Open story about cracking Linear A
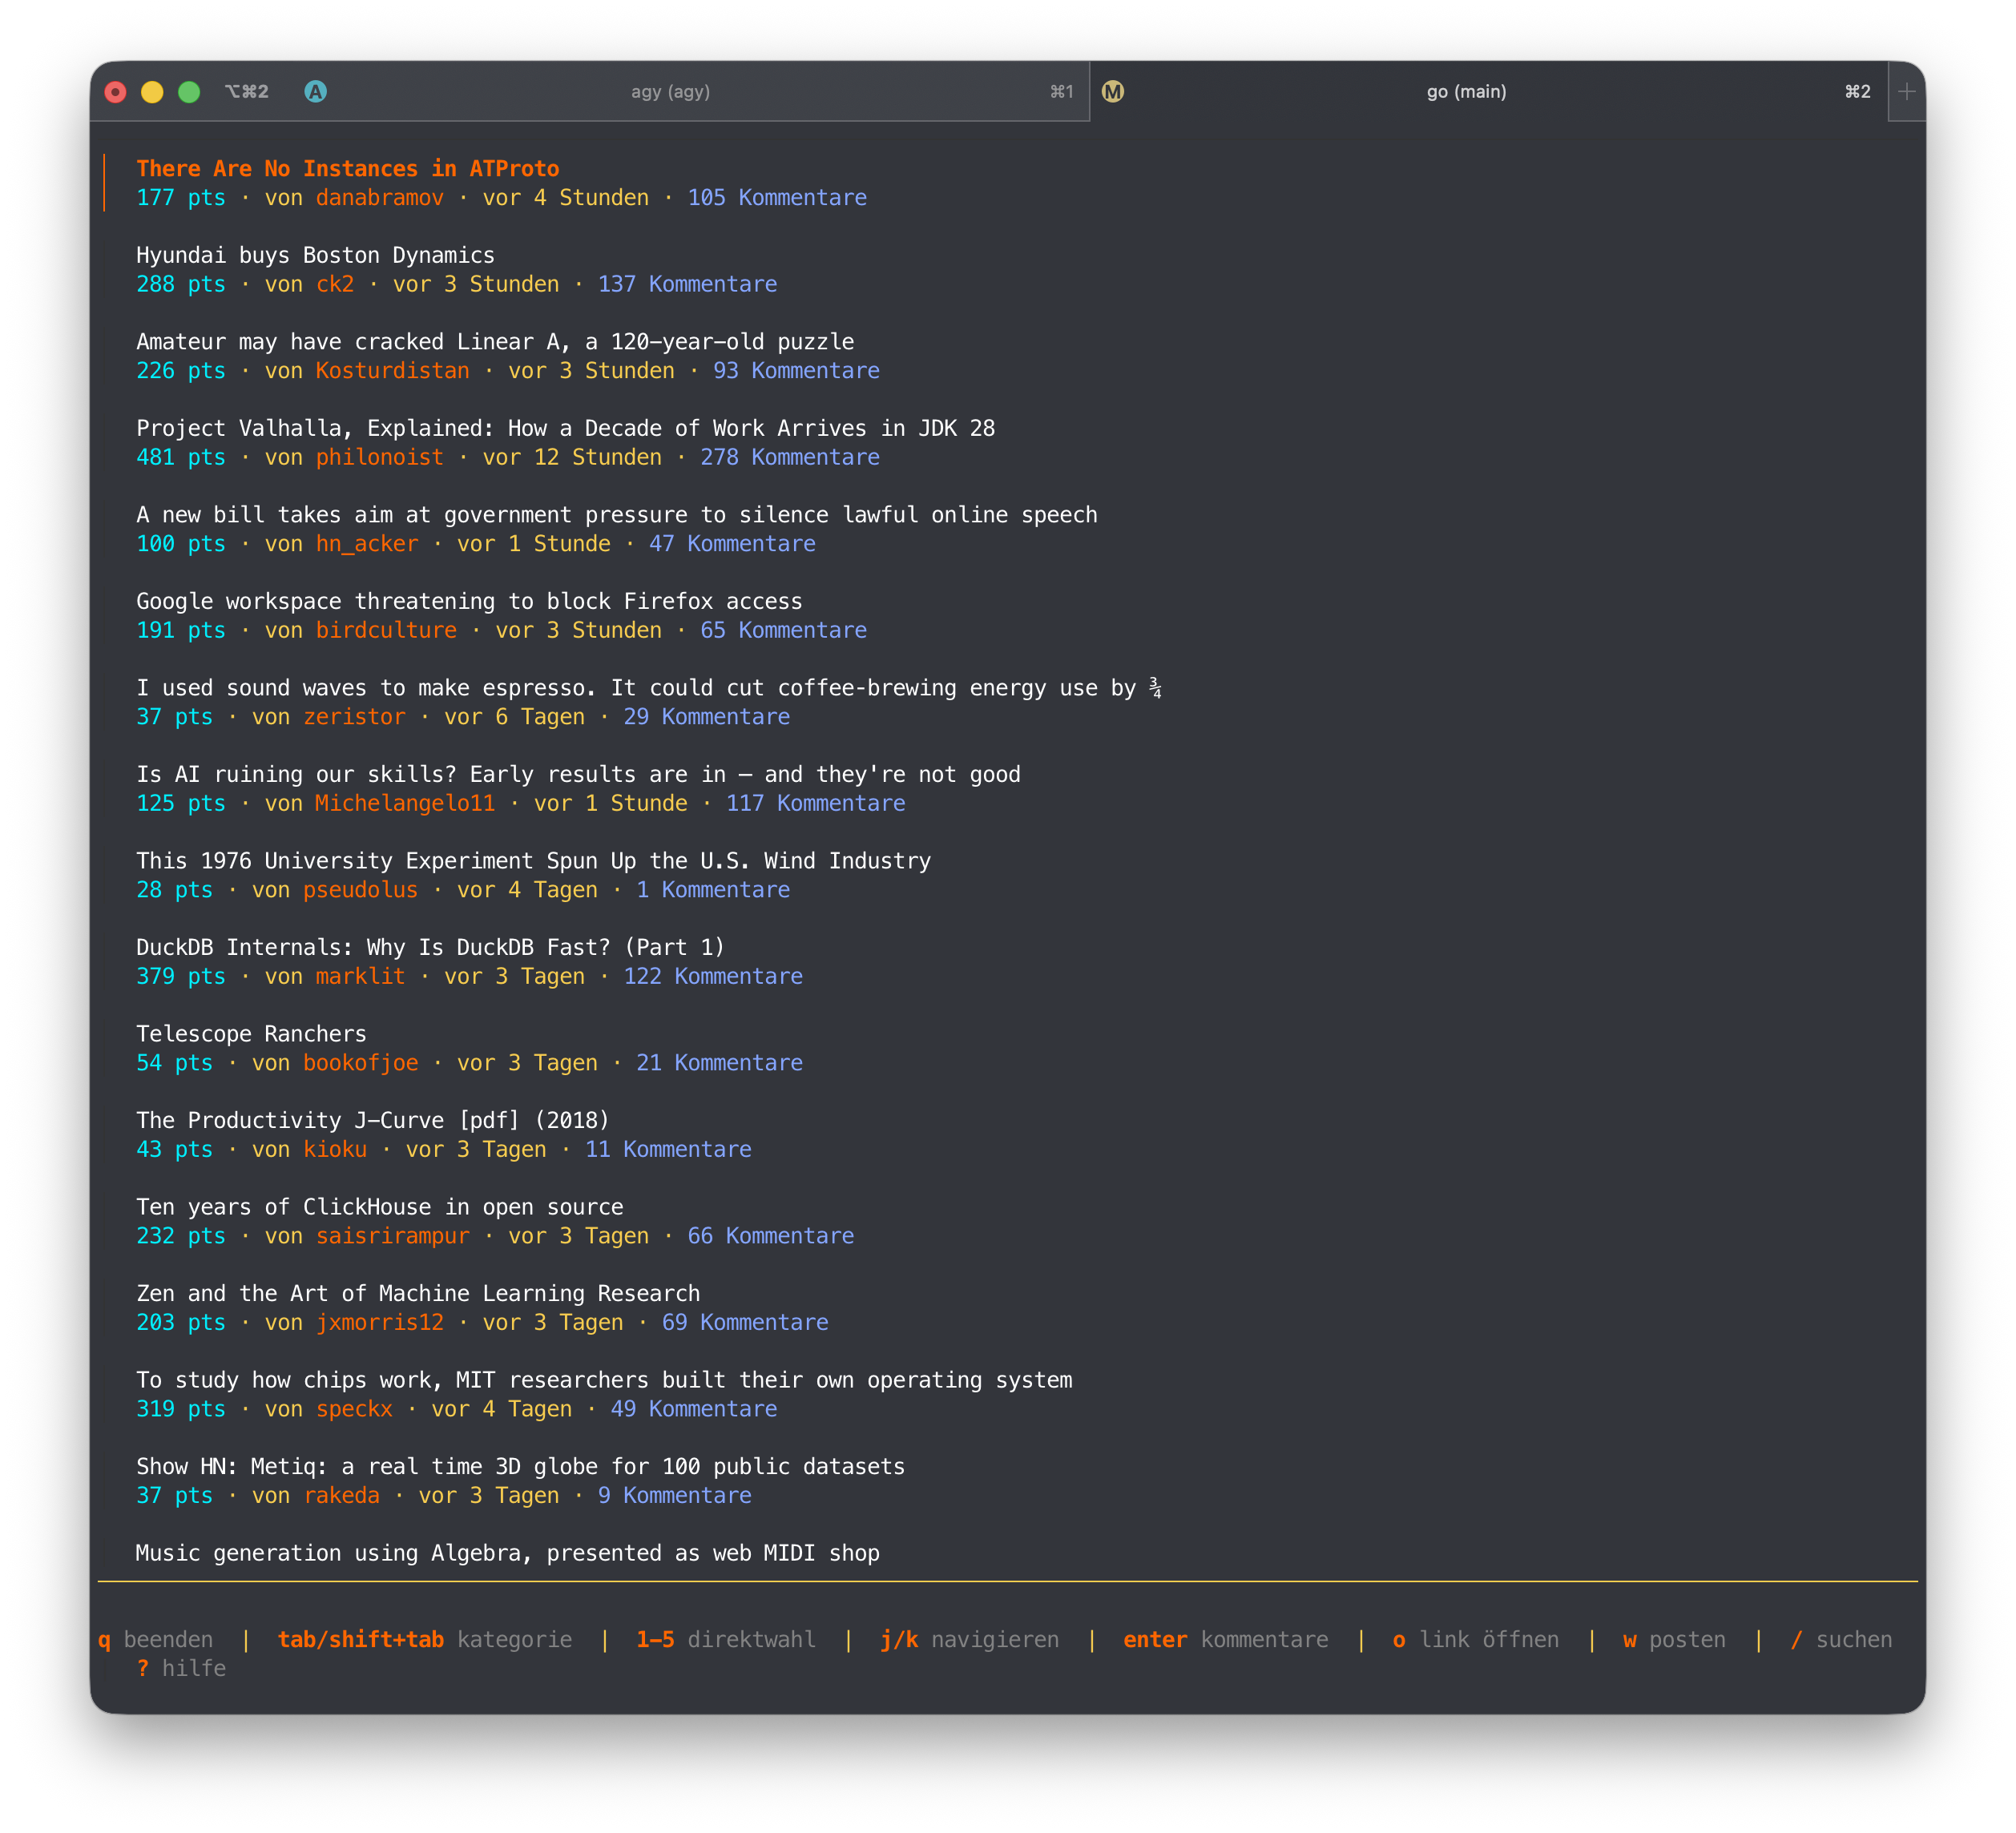2016x1833 pixels. click(495, 341)
